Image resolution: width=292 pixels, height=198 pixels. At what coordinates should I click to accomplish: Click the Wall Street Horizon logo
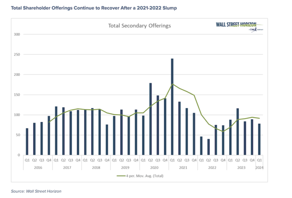240,27
